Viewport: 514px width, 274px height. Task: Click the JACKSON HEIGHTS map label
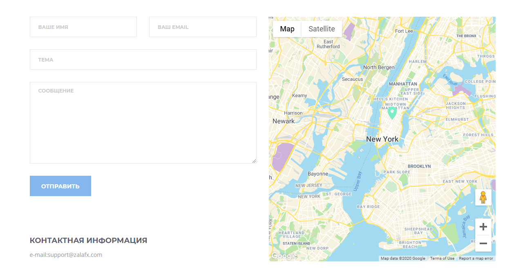tap(456, 106)
